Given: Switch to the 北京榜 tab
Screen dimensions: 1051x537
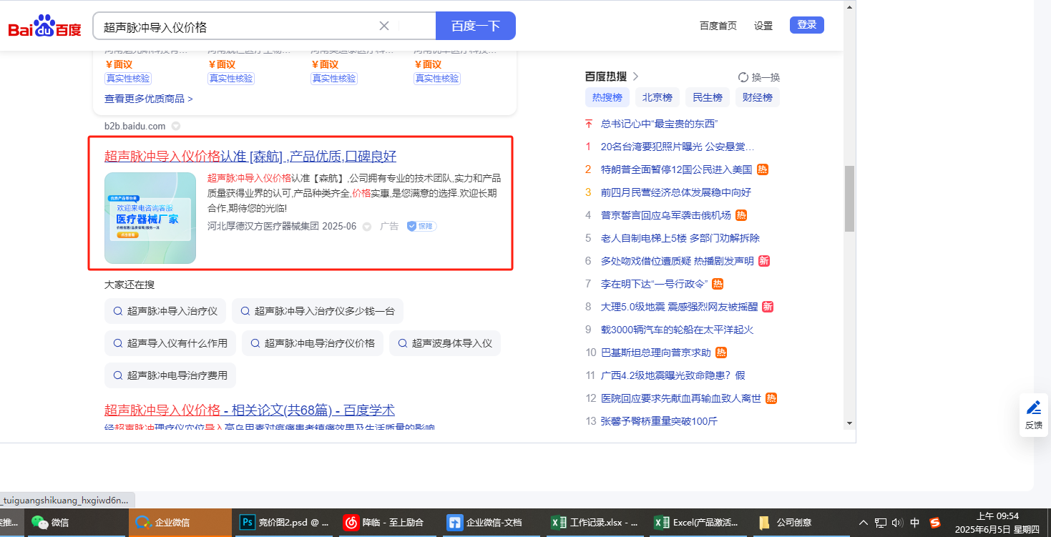Looking at the screenshot, I should tap(657, 97).
